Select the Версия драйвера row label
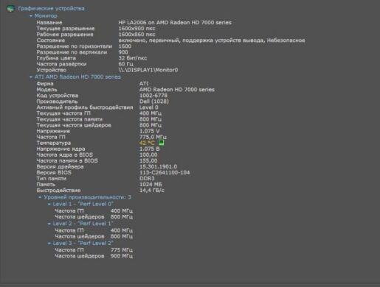This screenshot has height=287, width=380. pyautogui.click(x=60, y=166)
